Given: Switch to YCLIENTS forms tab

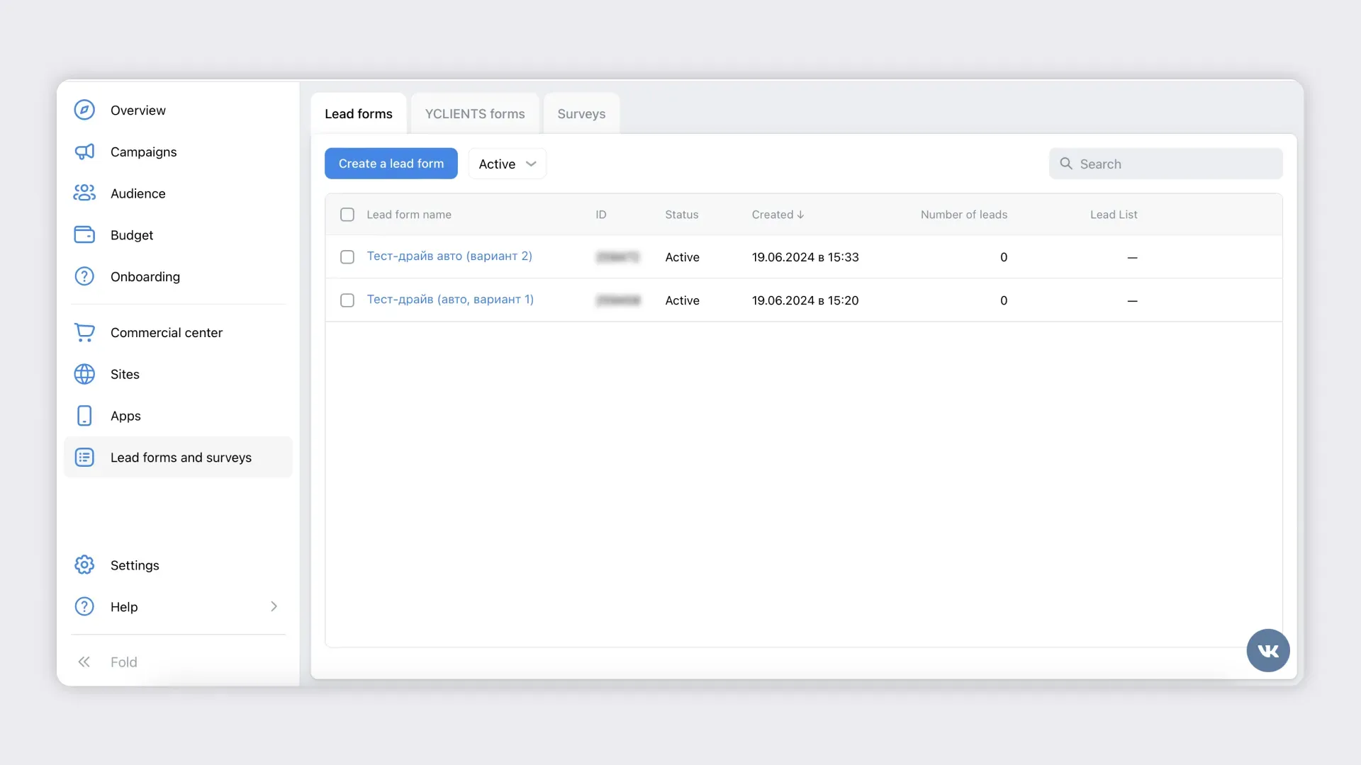Looking at the screenshot, I should point(475,114).
